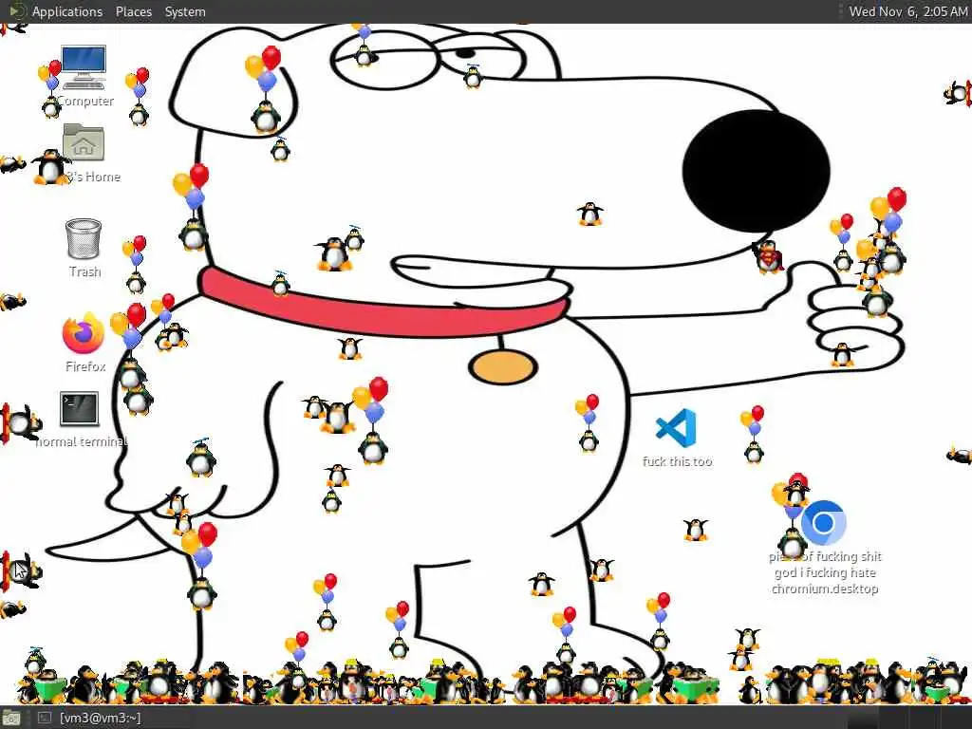Launch Firefox from the desktop
972x729 pixels.
84,333
